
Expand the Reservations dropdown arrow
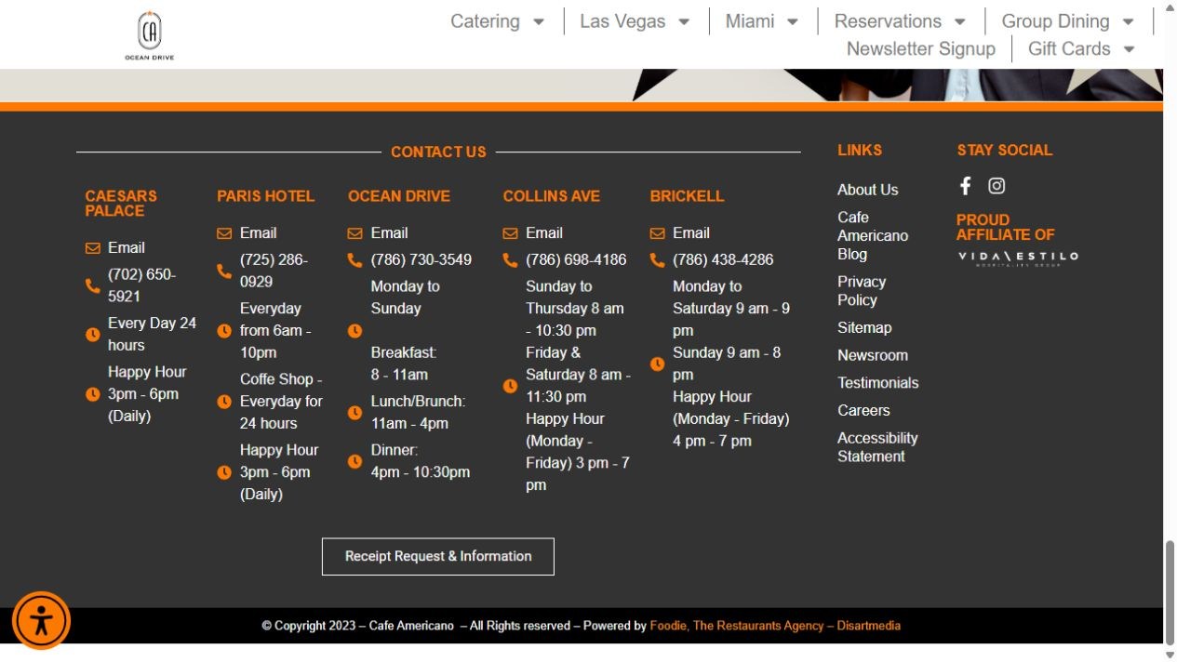960,22
